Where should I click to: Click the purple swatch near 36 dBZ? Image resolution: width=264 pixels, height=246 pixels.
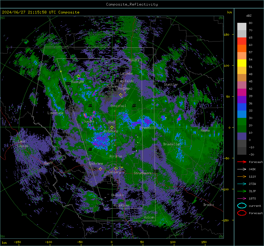coord(242,99)
